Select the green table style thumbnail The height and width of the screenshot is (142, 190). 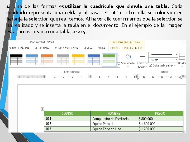109,60
